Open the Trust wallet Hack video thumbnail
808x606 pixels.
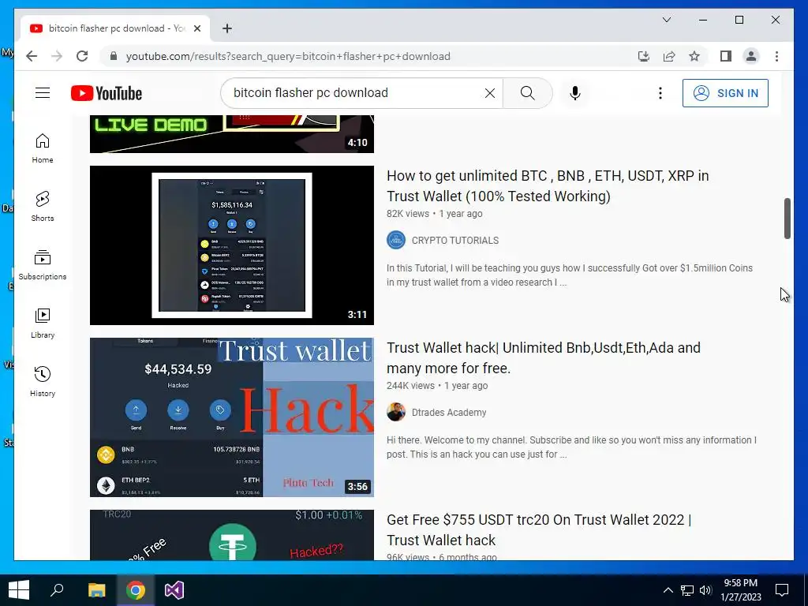click(x=232, y=417)
